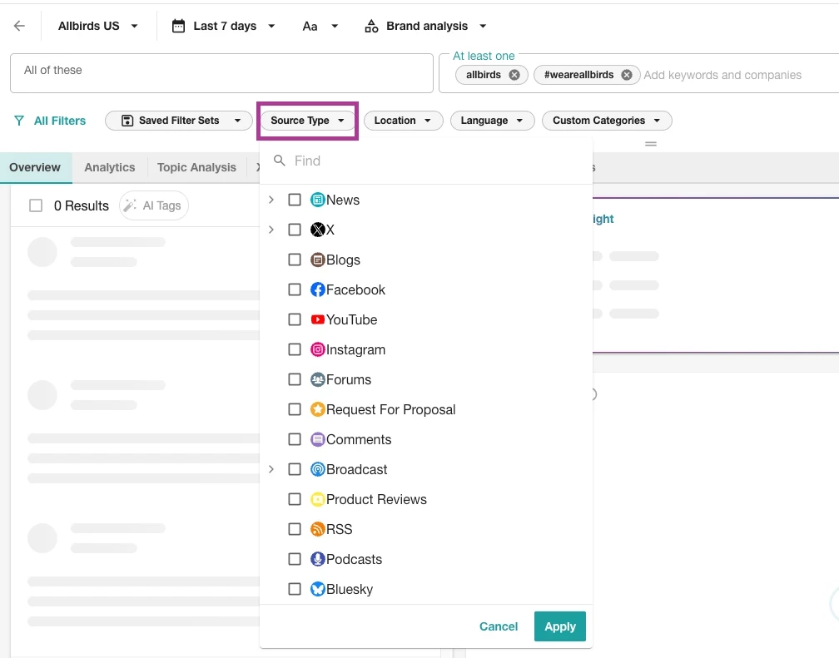Click the YouTube logo icon
Screen dimensions: 839x658
(x=318, y=319)
